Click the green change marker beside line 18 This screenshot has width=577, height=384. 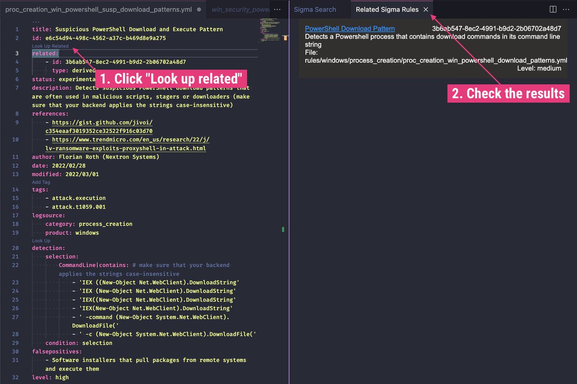pos(282,230)
